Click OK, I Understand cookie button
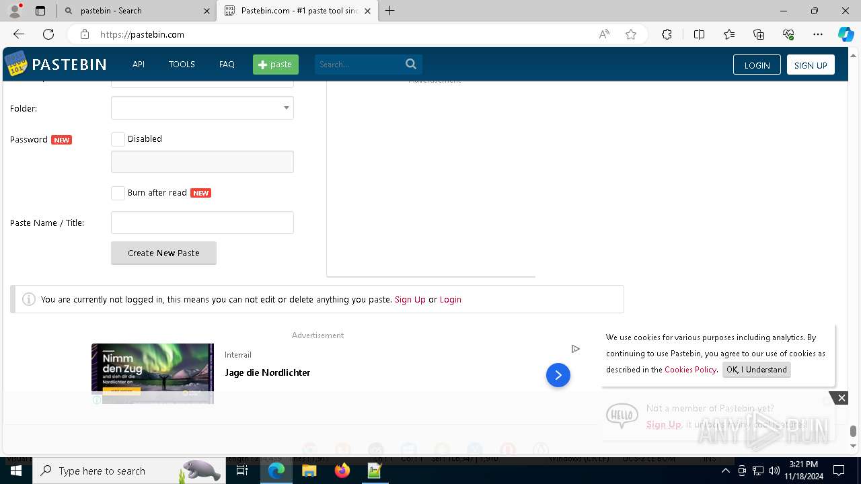The height and width of the screenshot is (484, 861). coord(756,370)
